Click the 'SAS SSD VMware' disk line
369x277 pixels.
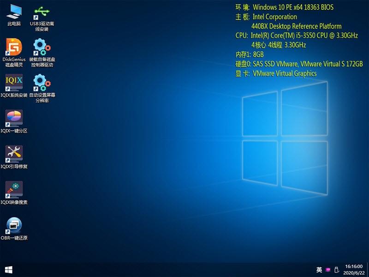[299, 64]
